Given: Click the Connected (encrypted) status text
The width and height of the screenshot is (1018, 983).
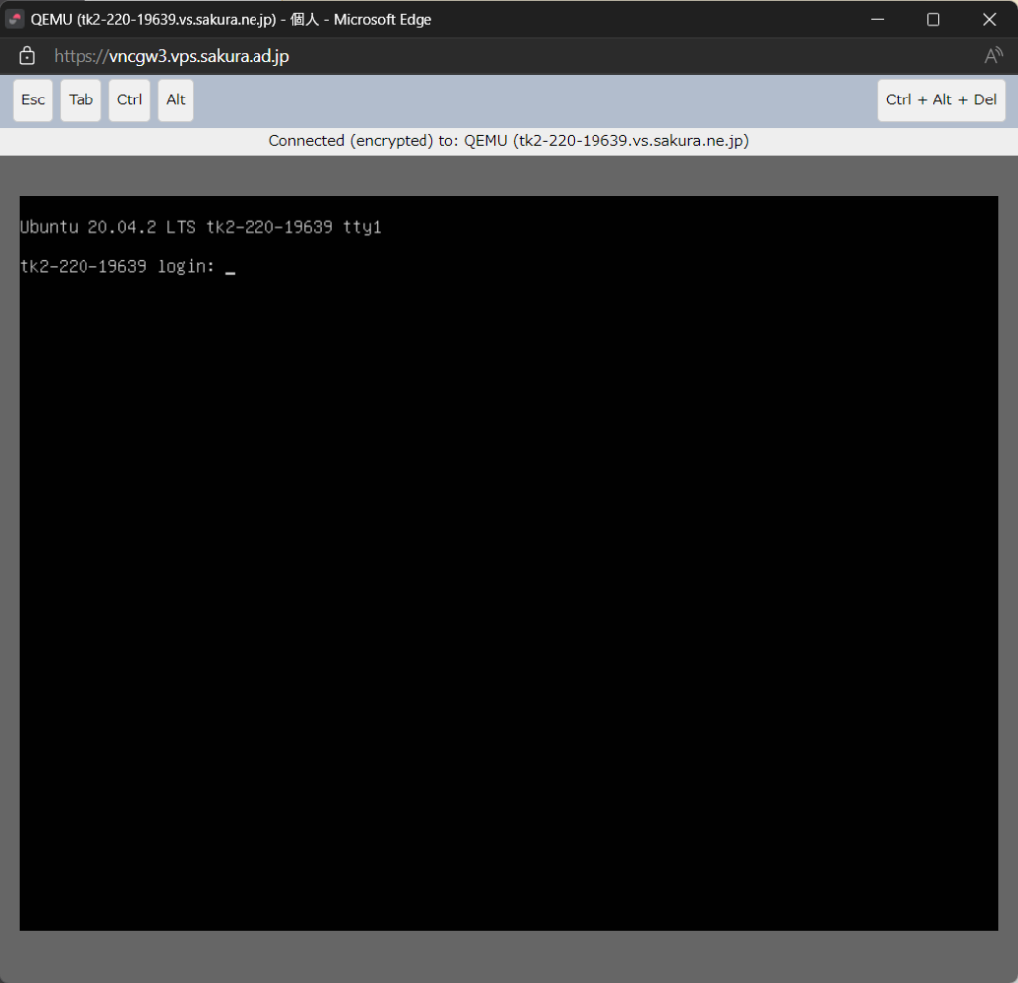Looking at the screenshot, I should coord(508,141).
